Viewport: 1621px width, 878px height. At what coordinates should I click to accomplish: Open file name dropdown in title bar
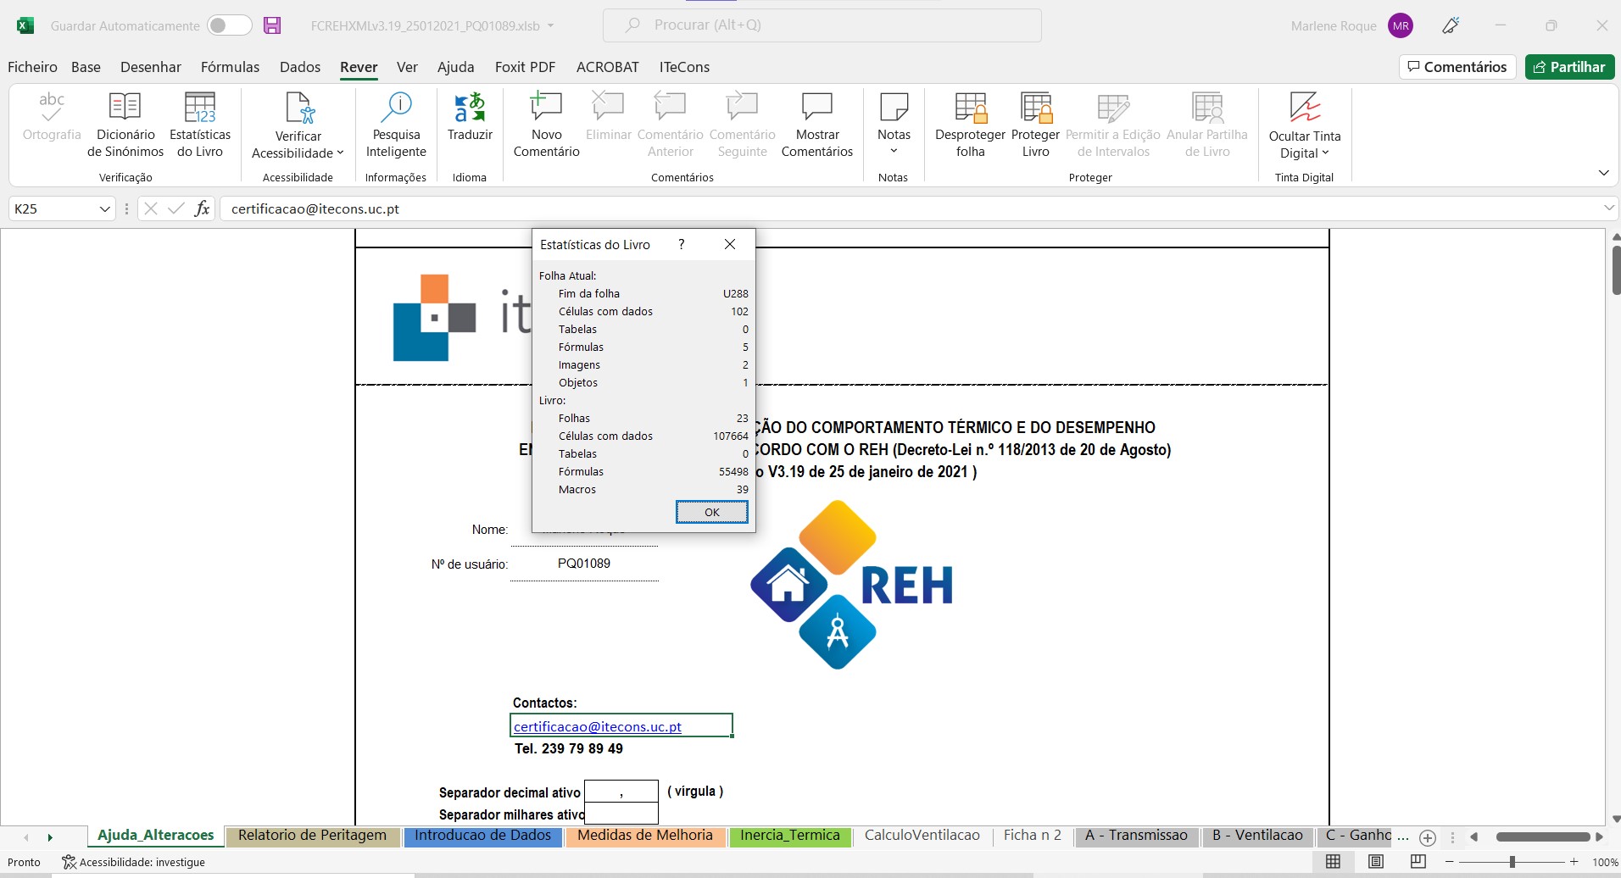pos(550,25)
